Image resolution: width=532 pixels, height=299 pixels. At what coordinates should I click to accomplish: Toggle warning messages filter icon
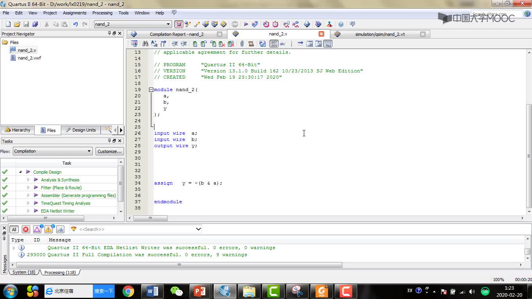tap(49, 229)
